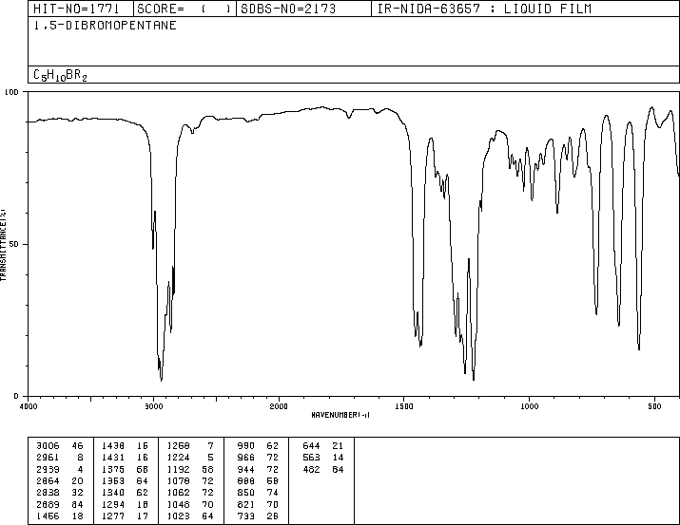This screenshot has width=680, height=525.
Task: Click transmittance value 14 beside peak 563
Action: (x=339, y=458)
